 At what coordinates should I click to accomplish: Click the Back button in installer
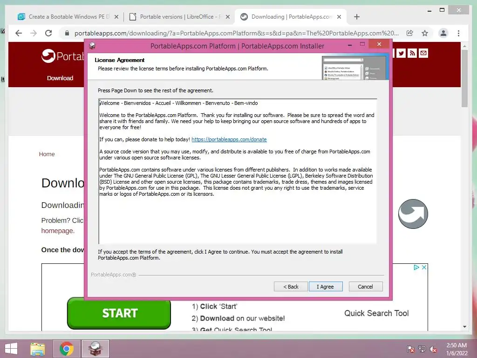tap(291, 287)
